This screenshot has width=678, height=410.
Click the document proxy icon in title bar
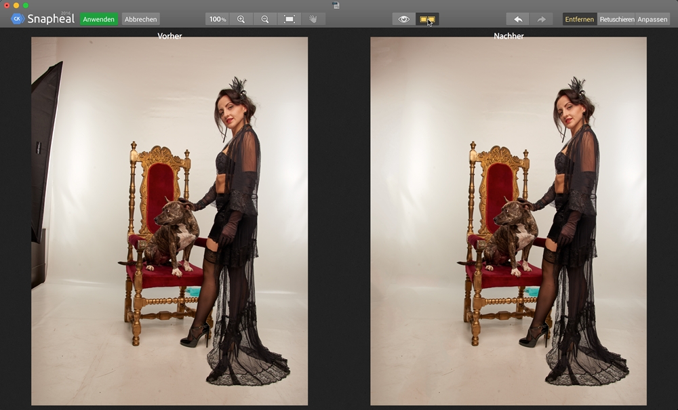pos(336,5)
